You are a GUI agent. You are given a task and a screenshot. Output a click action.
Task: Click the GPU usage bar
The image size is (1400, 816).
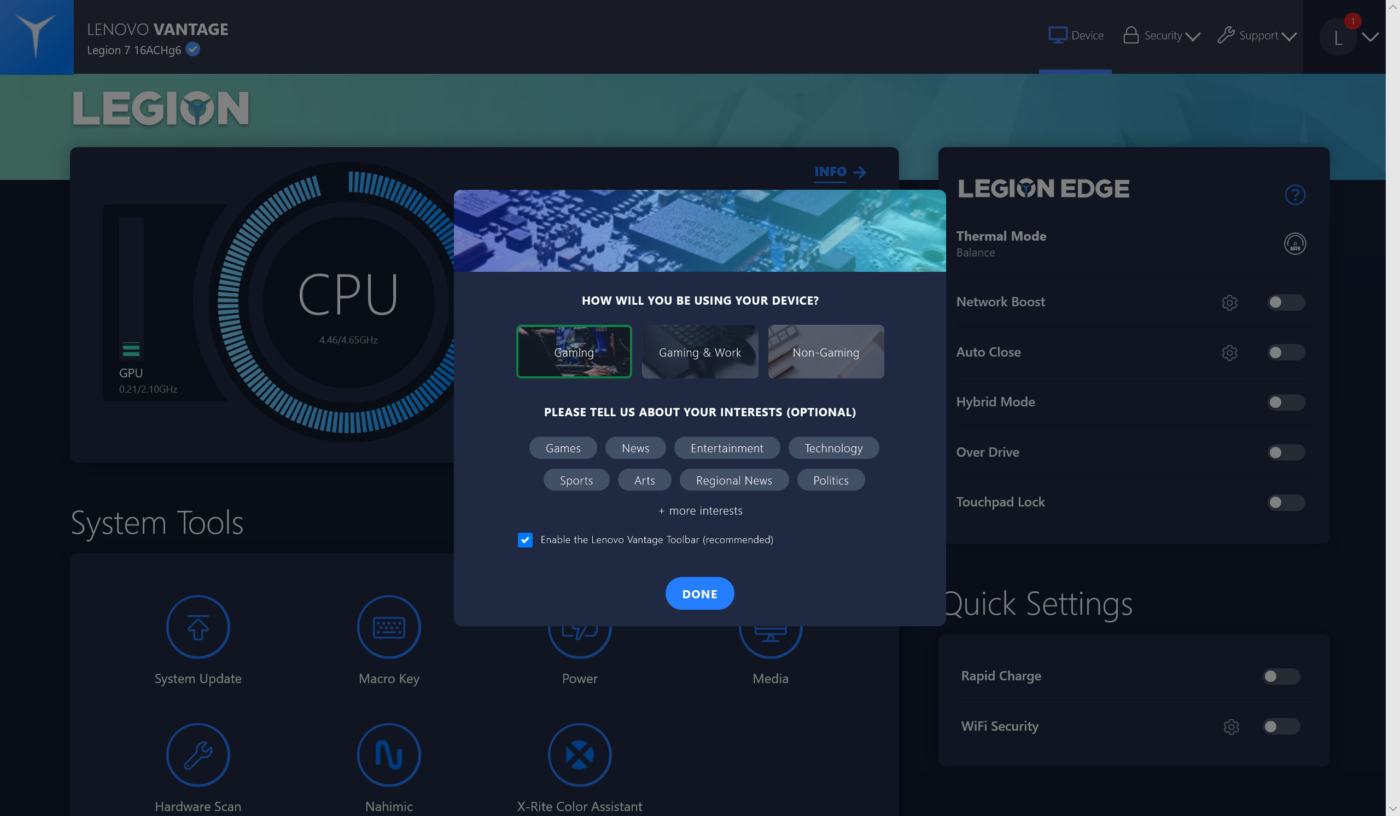coord(131,288)
